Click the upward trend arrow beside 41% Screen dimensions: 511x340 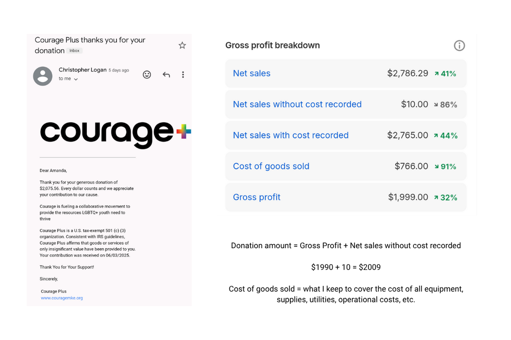click(x=437, y=73)
